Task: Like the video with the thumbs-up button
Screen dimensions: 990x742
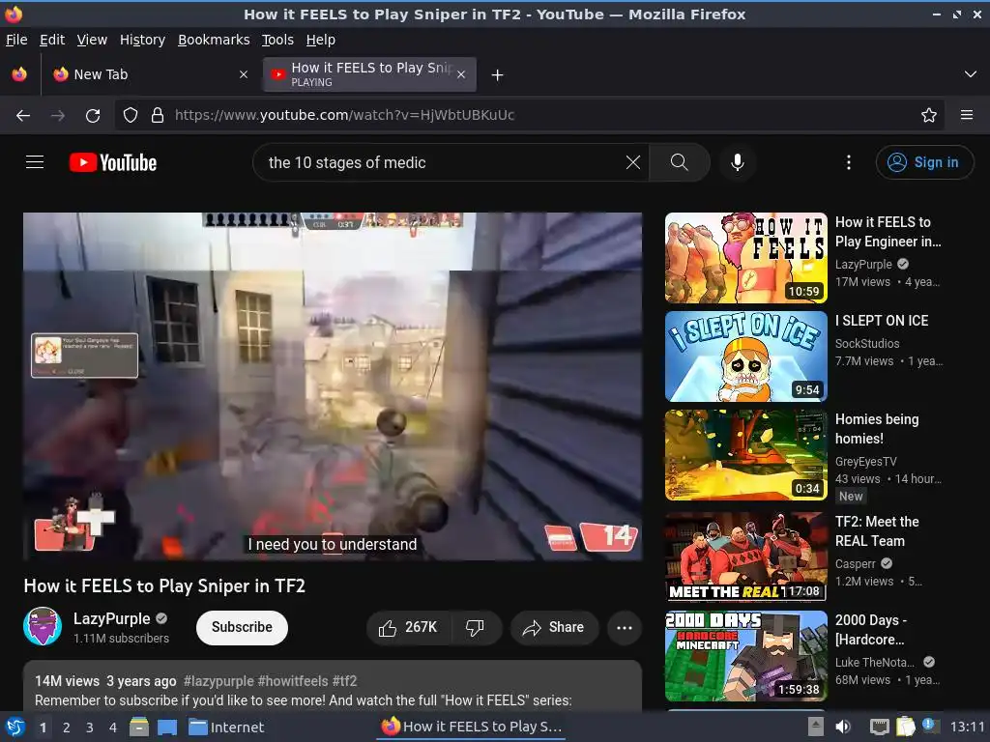Action: (x=409, y=627)
